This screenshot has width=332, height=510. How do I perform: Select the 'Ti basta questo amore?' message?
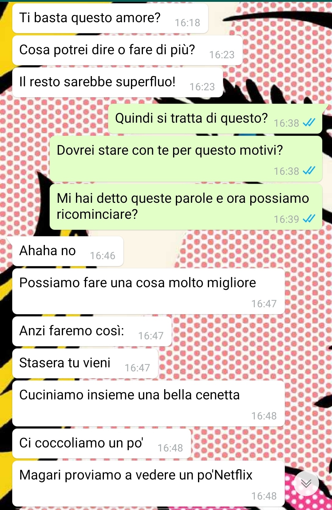coord(110,18)
